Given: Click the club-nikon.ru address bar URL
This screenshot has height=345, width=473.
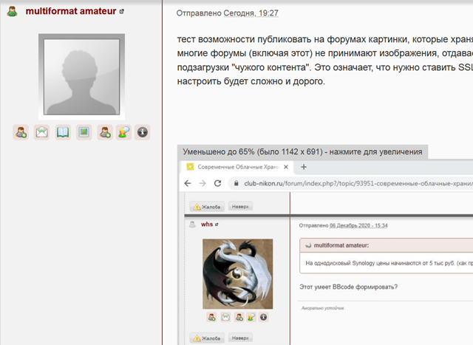Looking at the screenshot, I should point(358,183).
